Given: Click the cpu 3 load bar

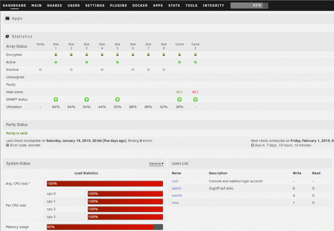Looking at the screenshot, I should (125, 217).
